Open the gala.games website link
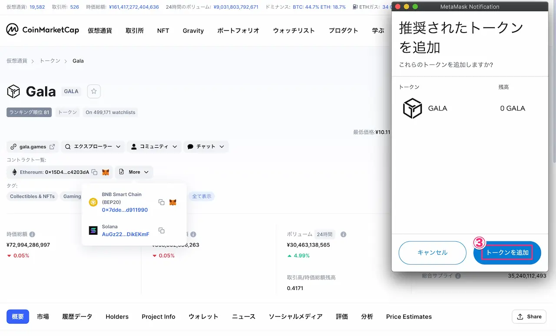Image resolution: width=556 pixels, height=336 pixels. (x=33, y=146)
